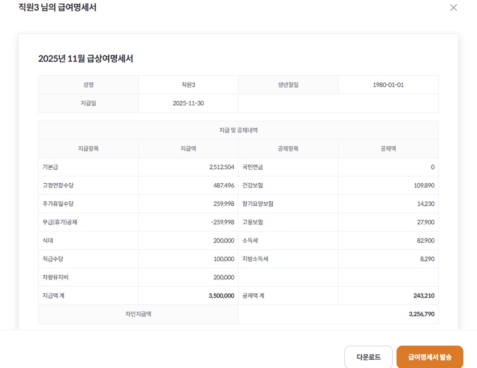
Task: Click the payslip title 2025년 11월 급상여명세서
Action: click(86, 58)
